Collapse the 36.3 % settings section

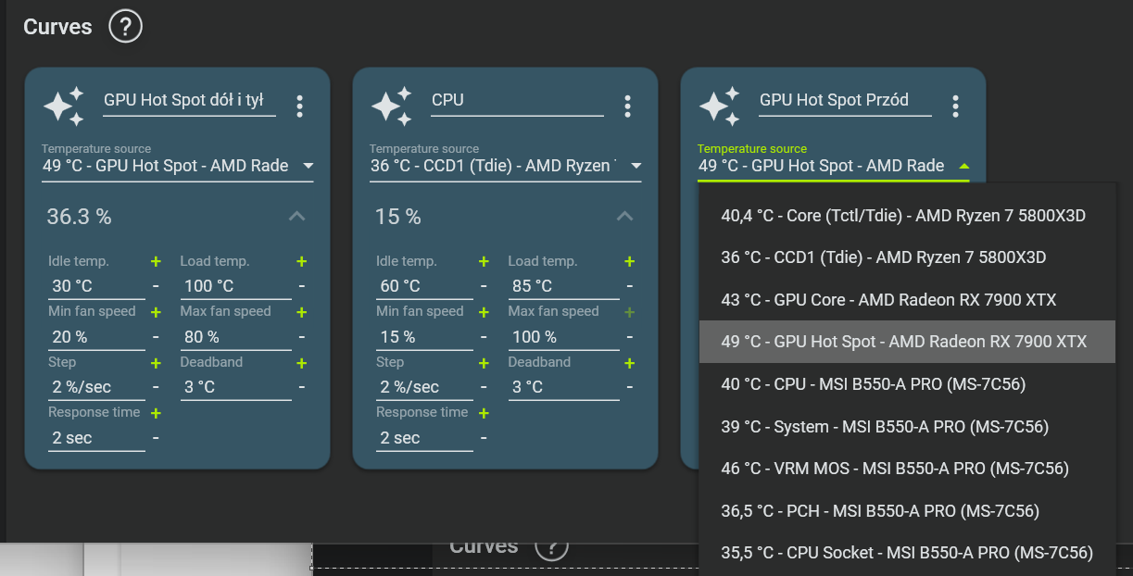click(x=296, y=217)
